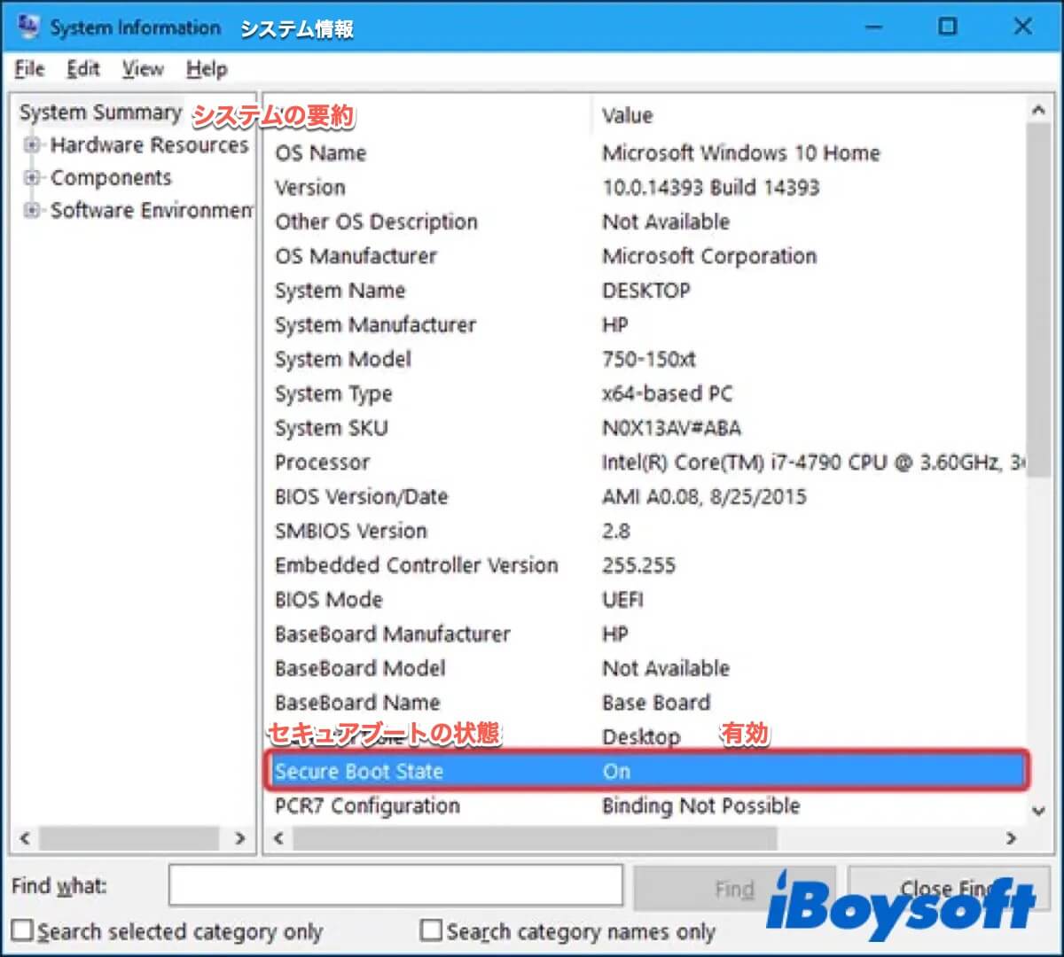The height and width of the screenshot is (957, 1064).
Task: Select the 'Processor' row
Action: (x=646, y=462)
